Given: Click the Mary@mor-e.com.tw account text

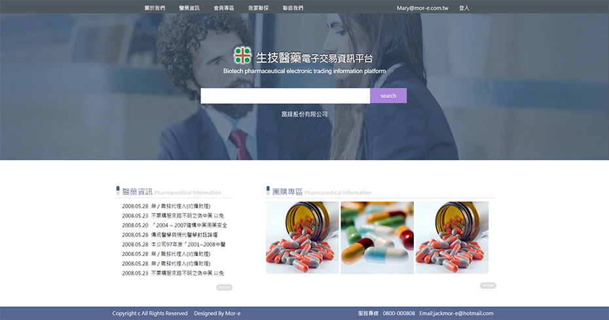Looking at the screenshot, I should (422, 8).
